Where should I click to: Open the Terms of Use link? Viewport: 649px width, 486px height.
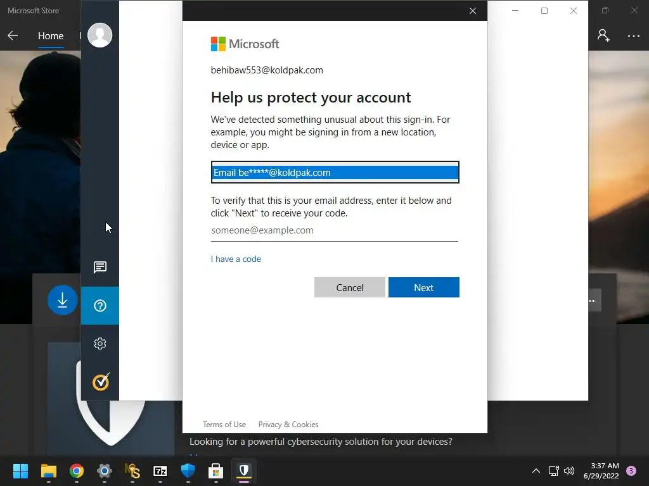pos(224,425)
